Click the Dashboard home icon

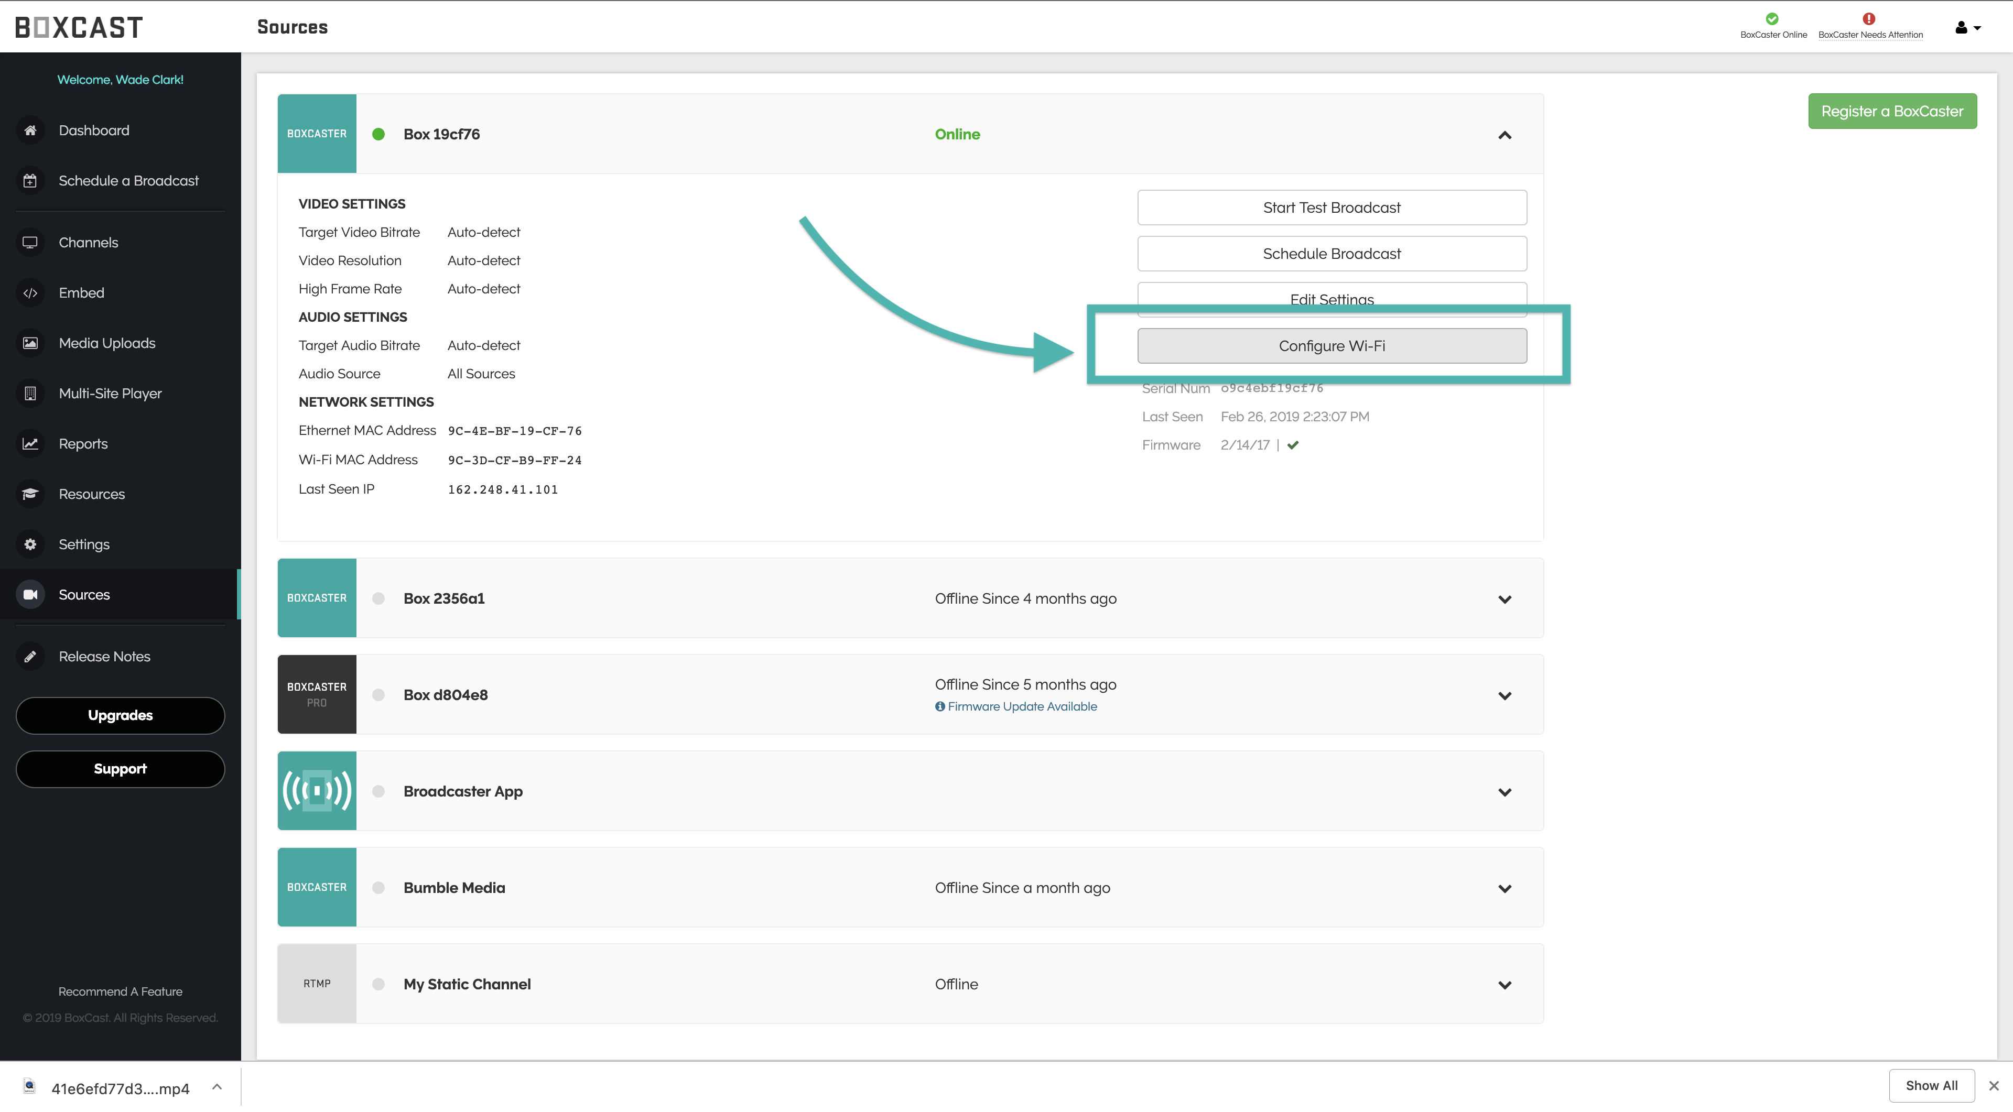point(30,130)
